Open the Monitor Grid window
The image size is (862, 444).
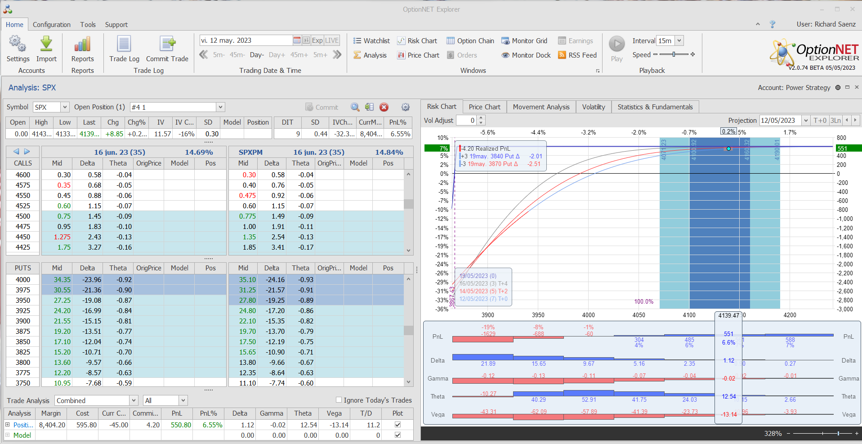(524, 41)
